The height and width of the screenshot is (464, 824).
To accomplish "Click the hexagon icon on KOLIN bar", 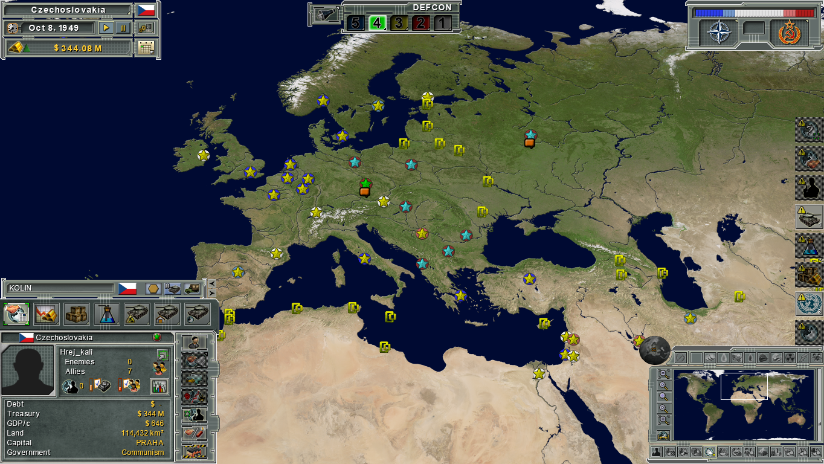I will coord(153,289).
